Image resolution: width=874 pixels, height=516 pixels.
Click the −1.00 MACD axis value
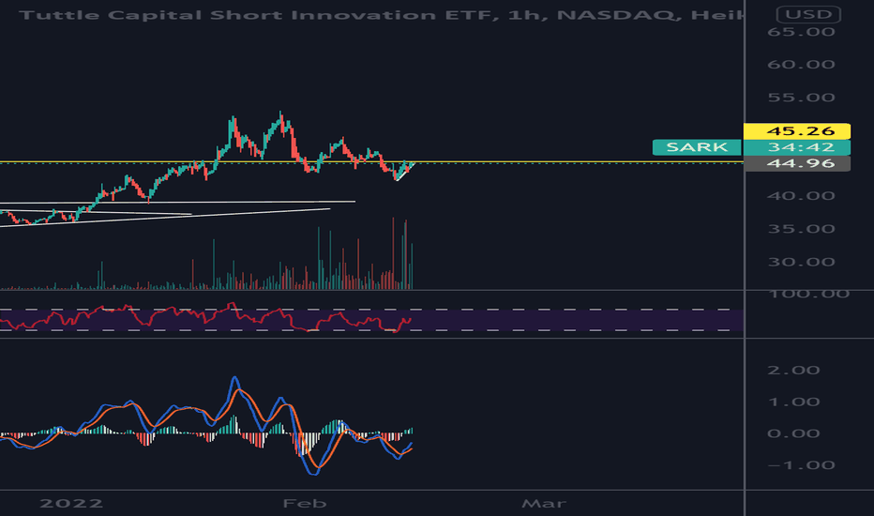coord(801,465)
